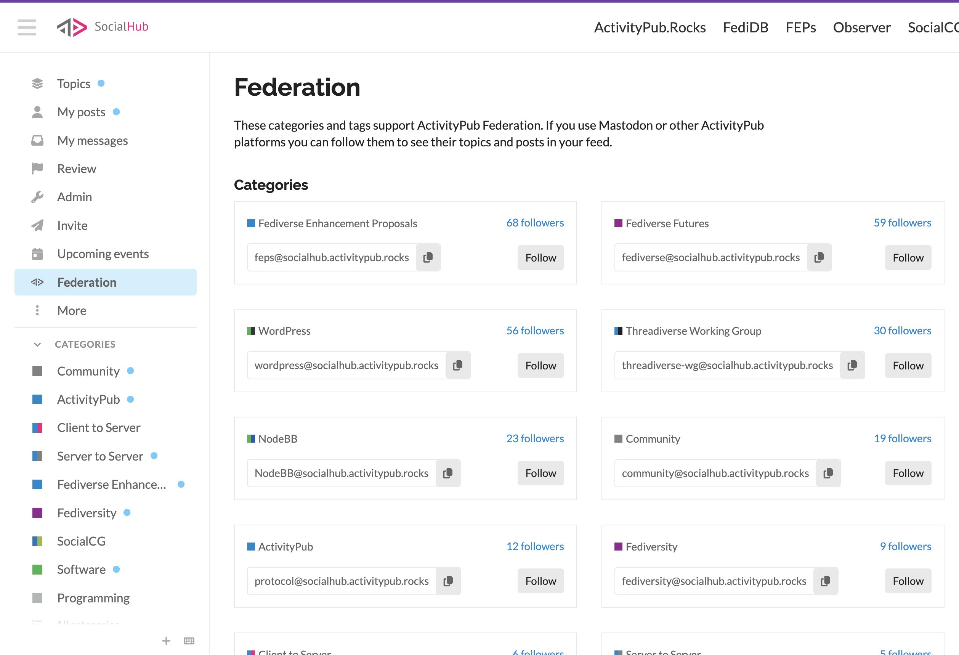View the 19 followers list
This screenshot has width=959, height=655.
(x=902, y=438)
